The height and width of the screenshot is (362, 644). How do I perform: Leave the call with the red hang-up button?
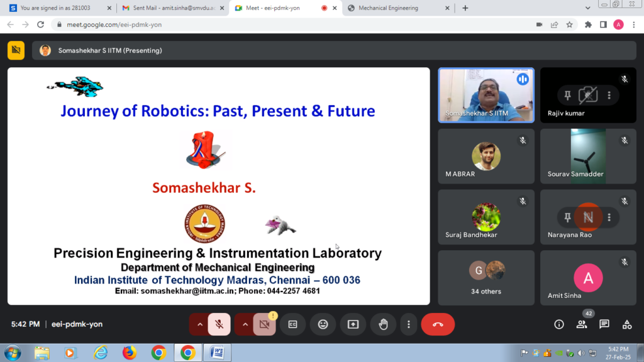point(438,324)
